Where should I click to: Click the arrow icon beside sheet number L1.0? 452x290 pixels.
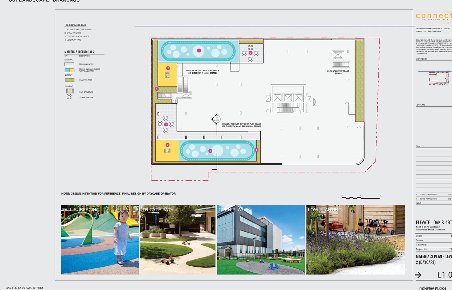(419, 275)
